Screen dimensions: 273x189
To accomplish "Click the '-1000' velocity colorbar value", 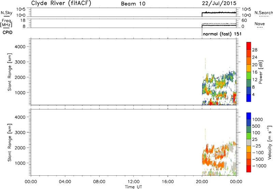I will [x=259, y=166].
